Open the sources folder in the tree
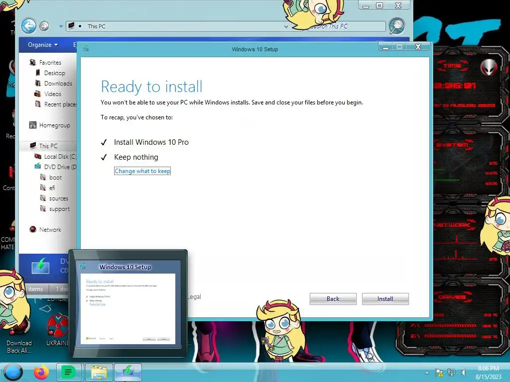The height and width of the screenshot is (382, 510). (x=59, y=198)
